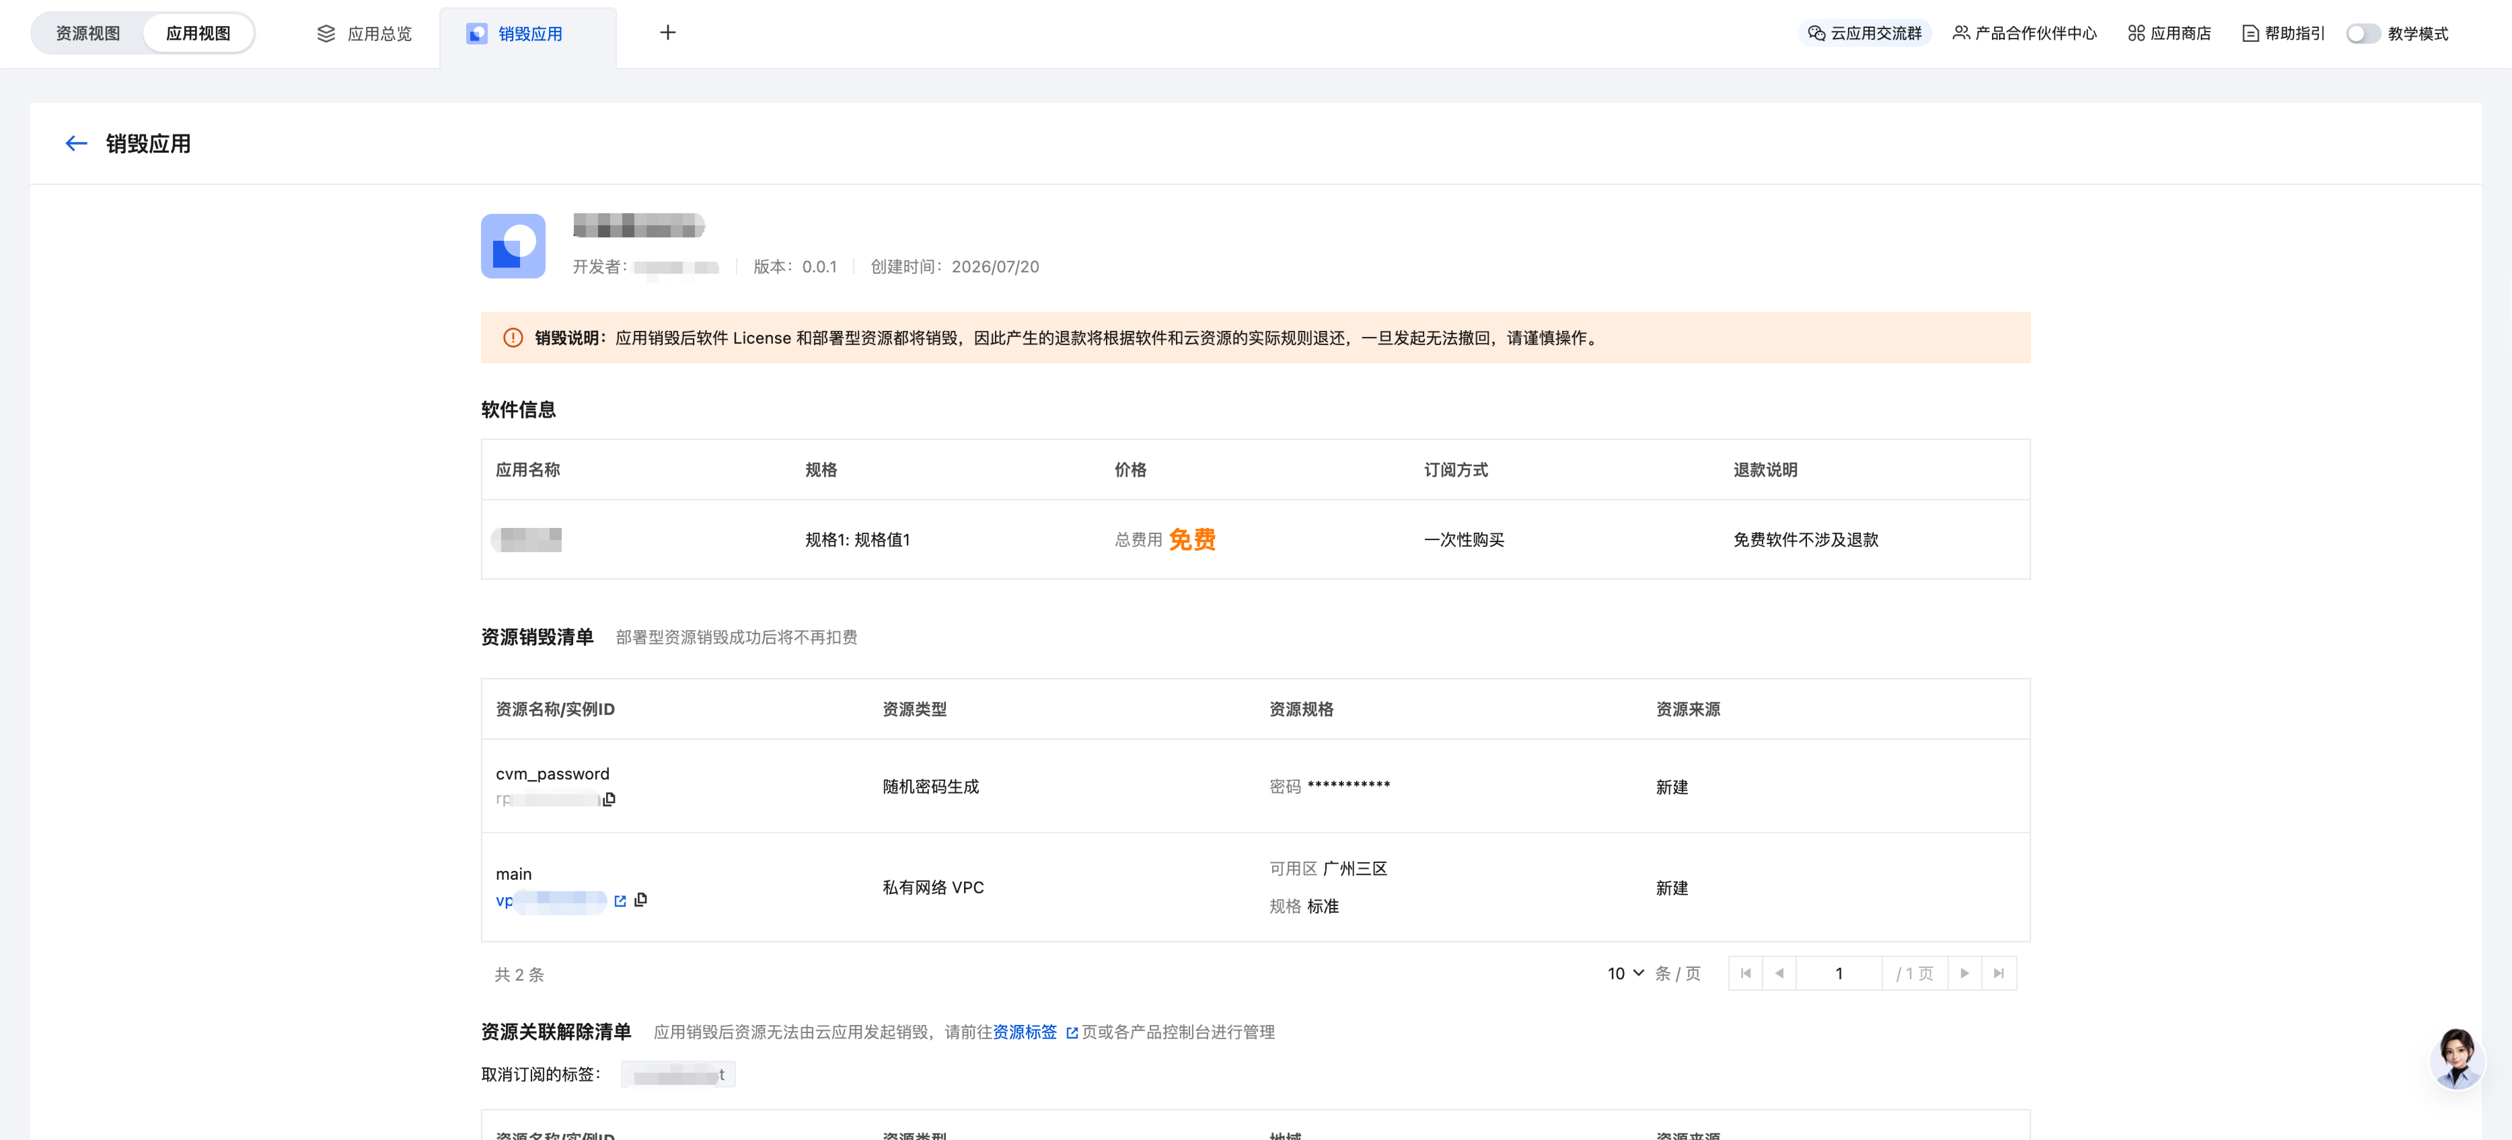The image size is (2512, 1140).
Task: Go to the first page of results
Action: tap(1745, 973)
